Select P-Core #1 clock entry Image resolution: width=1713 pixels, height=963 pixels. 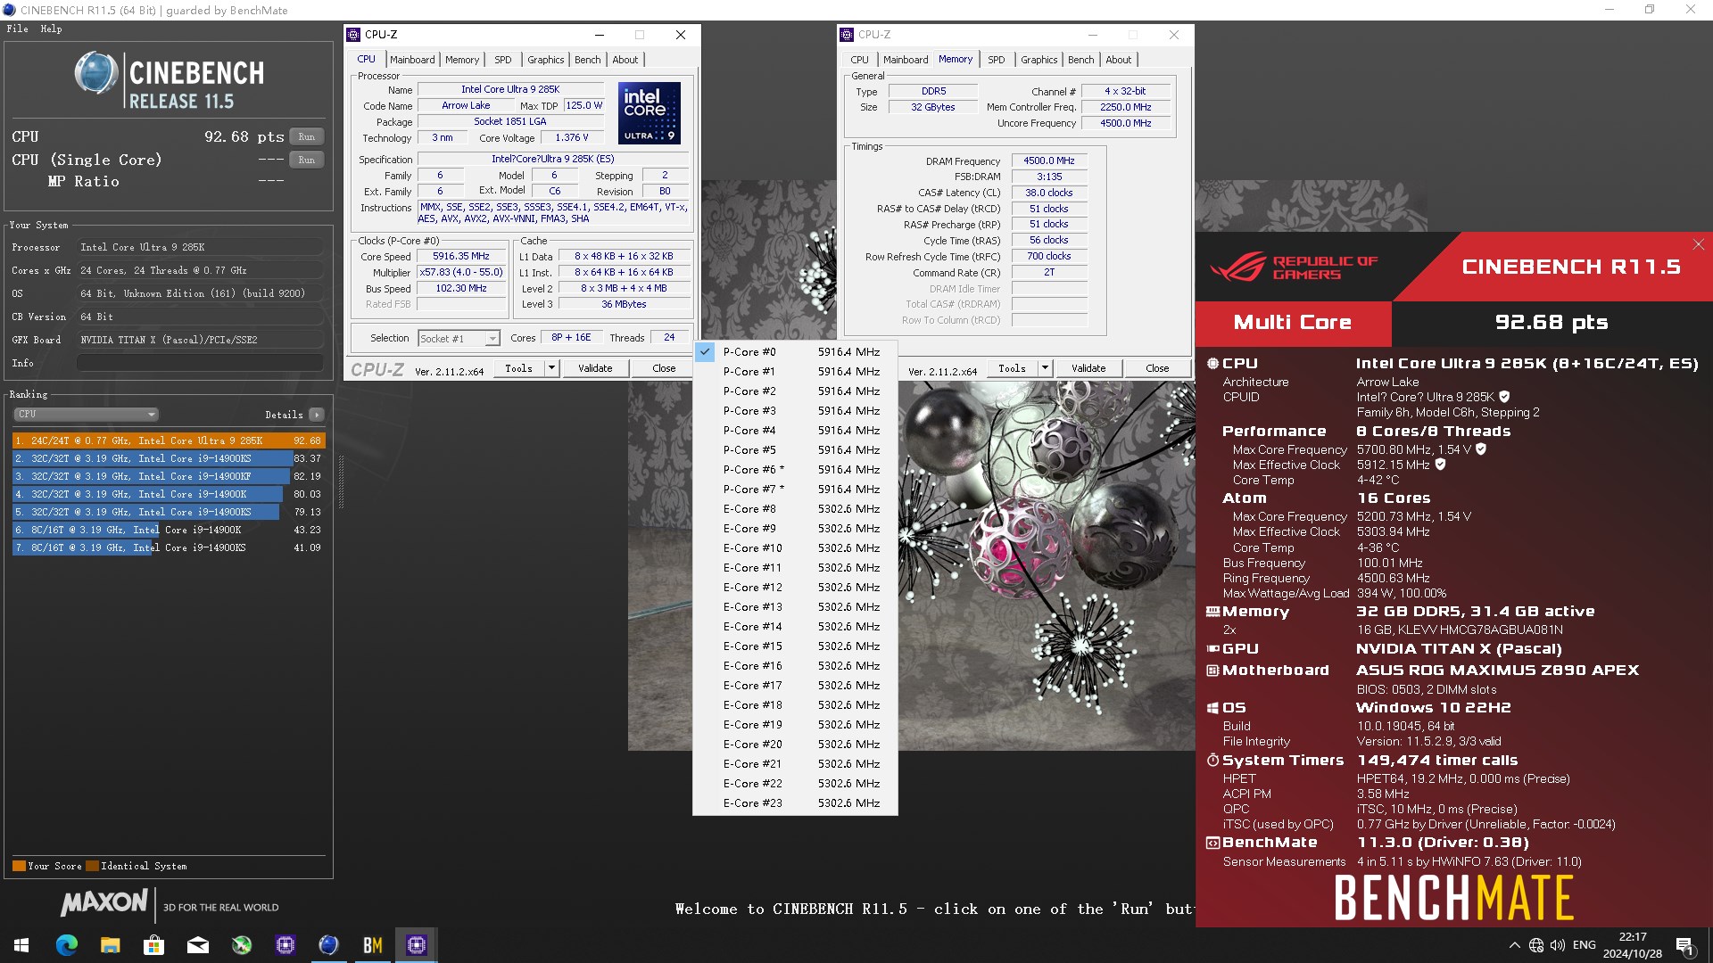[795, 372]
